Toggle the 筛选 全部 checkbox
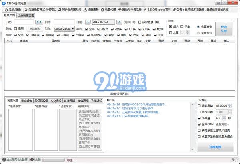The height and width of the screenshot is (164, 240). pyautogui.click(x=86, y=29)
